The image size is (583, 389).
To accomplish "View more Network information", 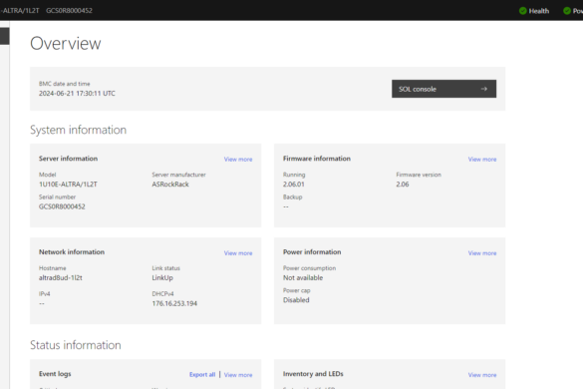I will 238,253.
